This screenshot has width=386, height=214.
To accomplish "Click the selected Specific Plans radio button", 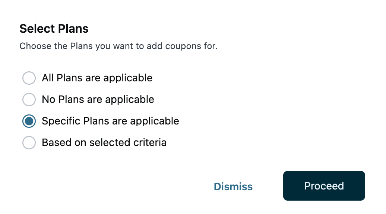I will coord(29,121).
